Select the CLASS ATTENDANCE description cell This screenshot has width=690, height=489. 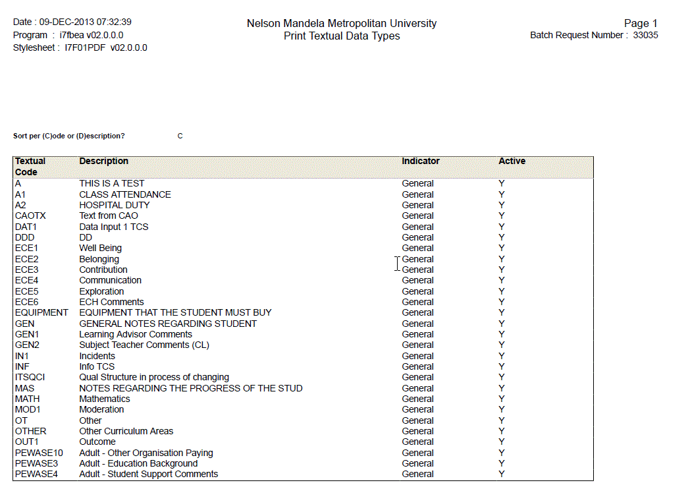(x=124, y=194)
